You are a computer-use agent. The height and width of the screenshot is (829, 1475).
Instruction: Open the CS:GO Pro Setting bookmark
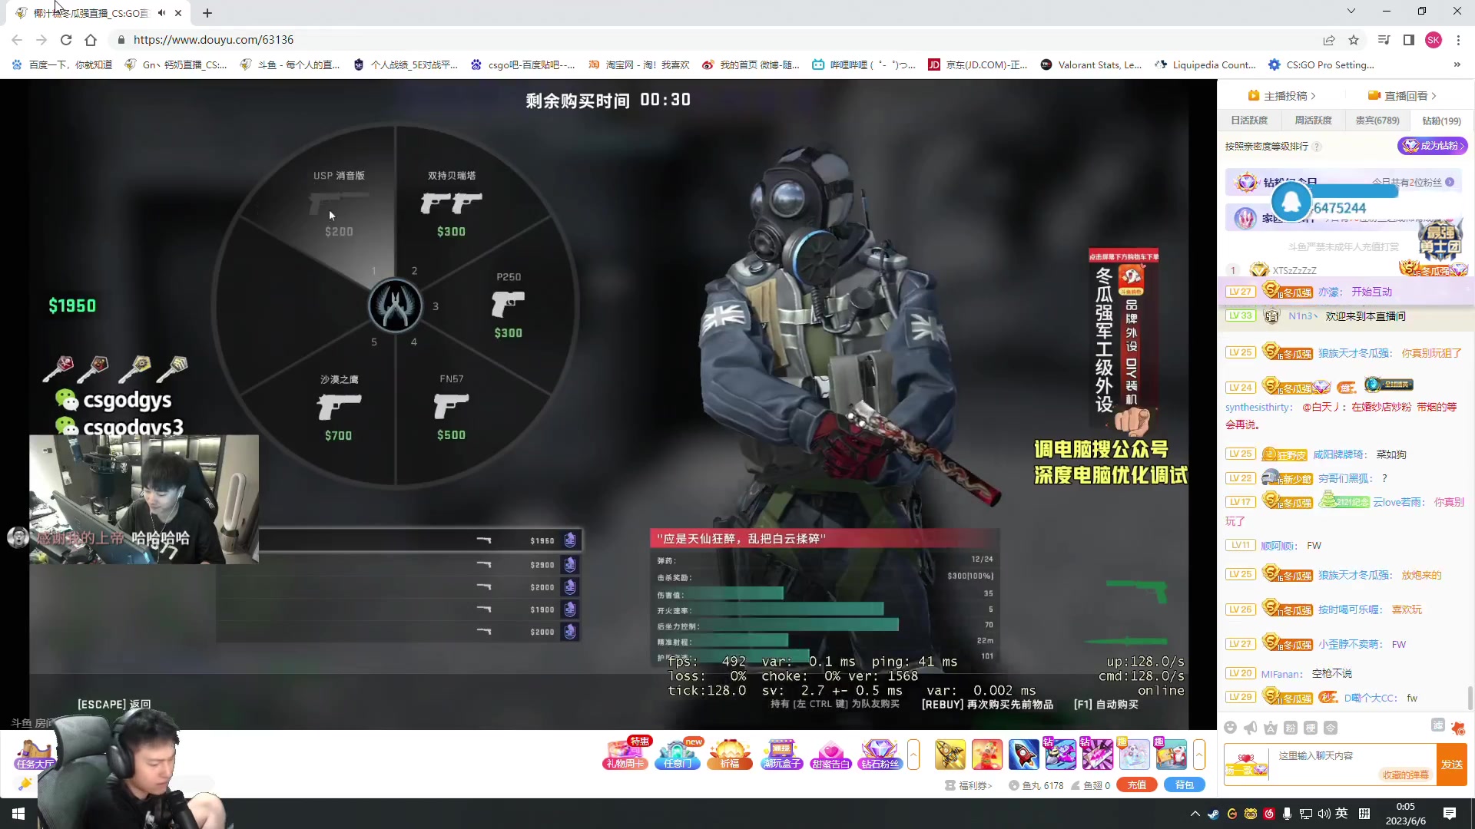pyautogui.click(x=1321, y=65)
